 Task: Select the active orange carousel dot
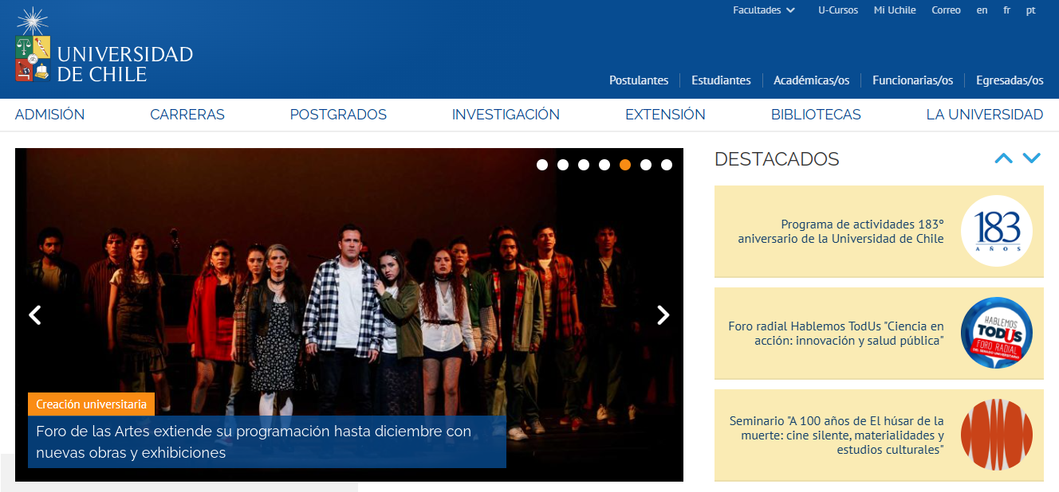pyautogui.click(x=625, y=165)
